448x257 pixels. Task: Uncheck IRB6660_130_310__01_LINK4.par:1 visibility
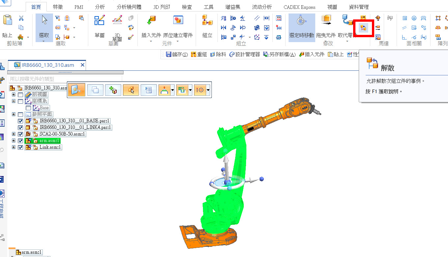[x=20, y=128]
